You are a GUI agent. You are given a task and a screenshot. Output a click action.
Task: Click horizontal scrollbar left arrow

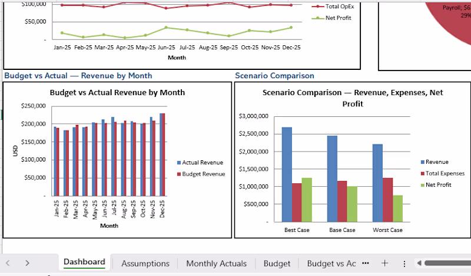coord(419,263)
